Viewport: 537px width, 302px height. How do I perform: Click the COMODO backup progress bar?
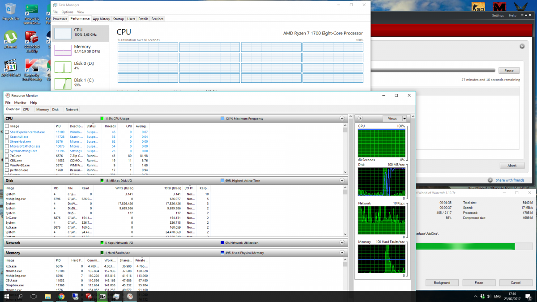click(x=433, y=70)
